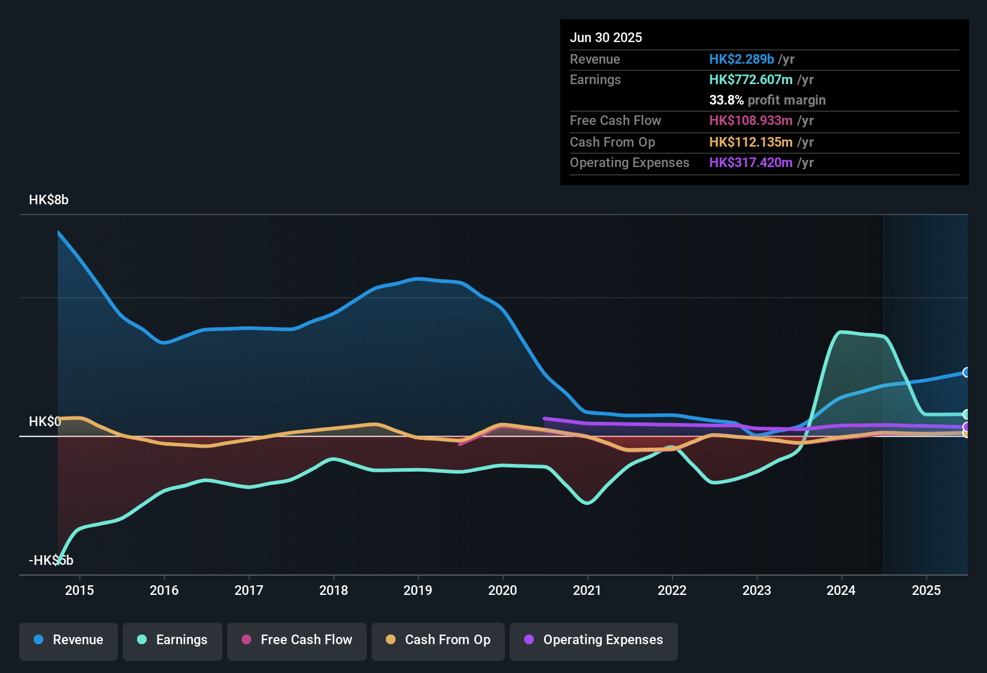Click the teal Earnings endpoint marker on chart
987x673 pixels.
pos(966,415)
